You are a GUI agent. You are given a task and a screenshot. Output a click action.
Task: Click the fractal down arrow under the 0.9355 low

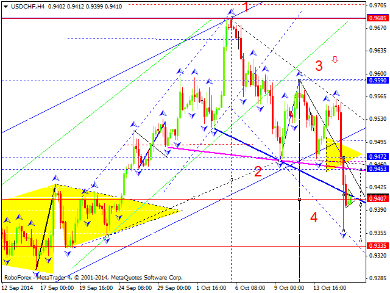coord(343,234)
